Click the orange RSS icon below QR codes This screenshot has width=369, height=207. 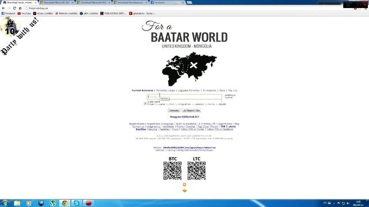184,185
